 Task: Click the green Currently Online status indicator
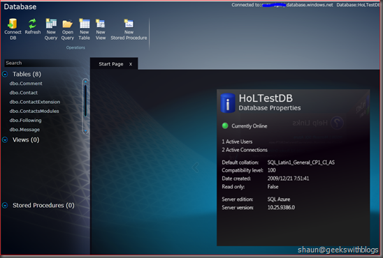point(225,126)
